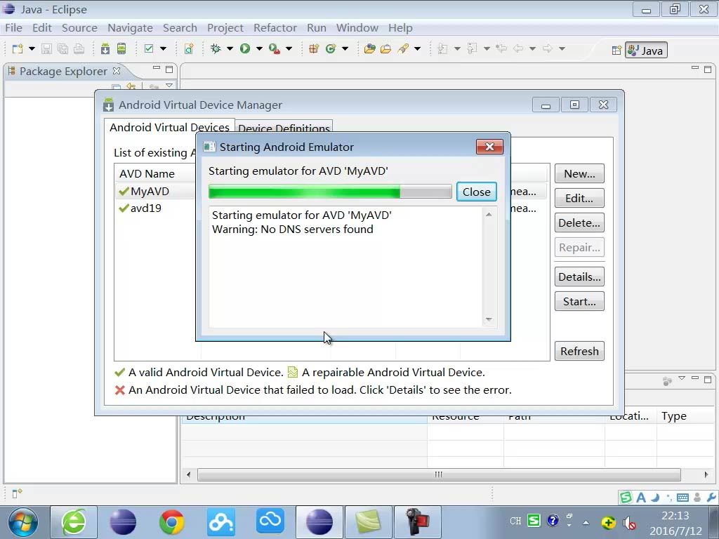
Task: Click the Sogou input method tray icon
Action: click(x=534, y=521)
